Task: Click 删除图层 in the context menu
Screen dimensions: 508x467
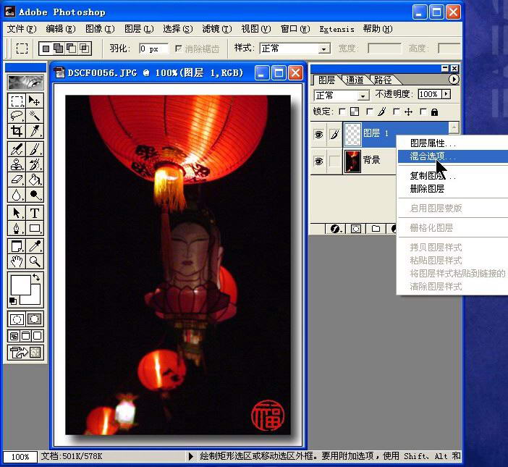Action: pyautogui.click(x=427, y=189)
